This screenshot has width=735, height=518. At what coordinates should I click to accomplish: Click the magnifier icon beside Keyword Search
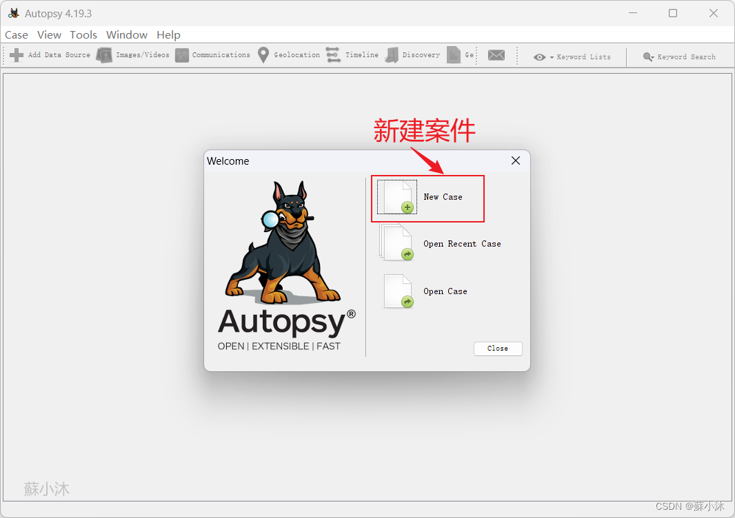click(648, 57)
